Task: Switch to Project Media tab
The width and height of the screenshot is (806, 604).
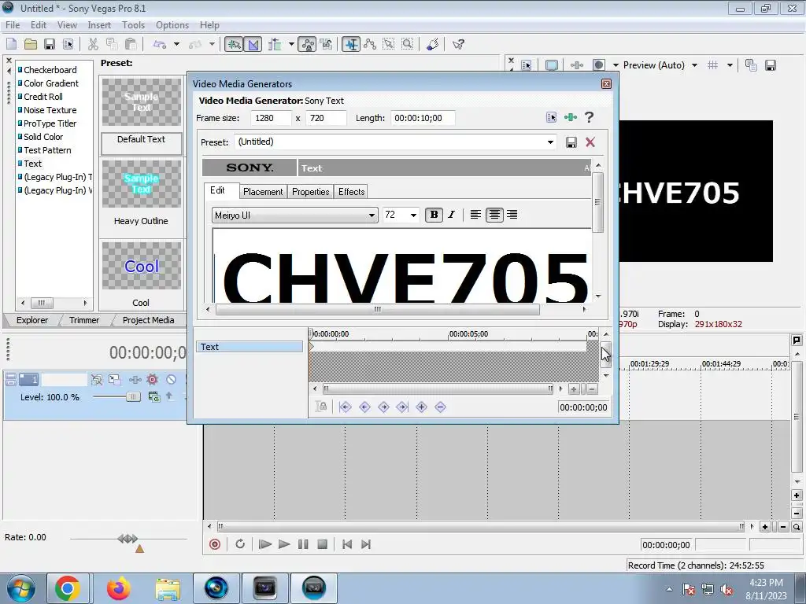Action: 148,320
